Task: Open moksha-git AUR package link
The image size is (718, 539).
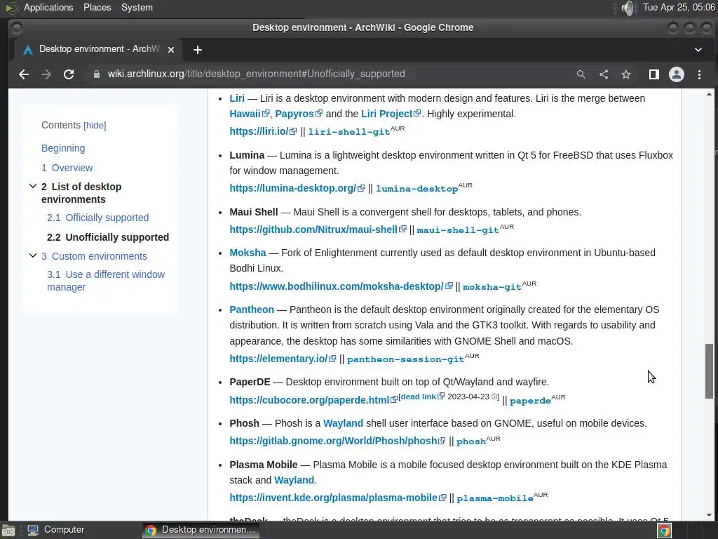Action: tap(492, 287)
